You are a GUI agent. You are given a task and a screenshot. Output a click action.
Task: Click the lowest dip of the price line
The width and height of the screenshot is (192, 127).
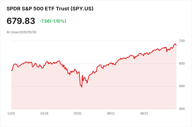pyautogui.click(x=82, y=87)
